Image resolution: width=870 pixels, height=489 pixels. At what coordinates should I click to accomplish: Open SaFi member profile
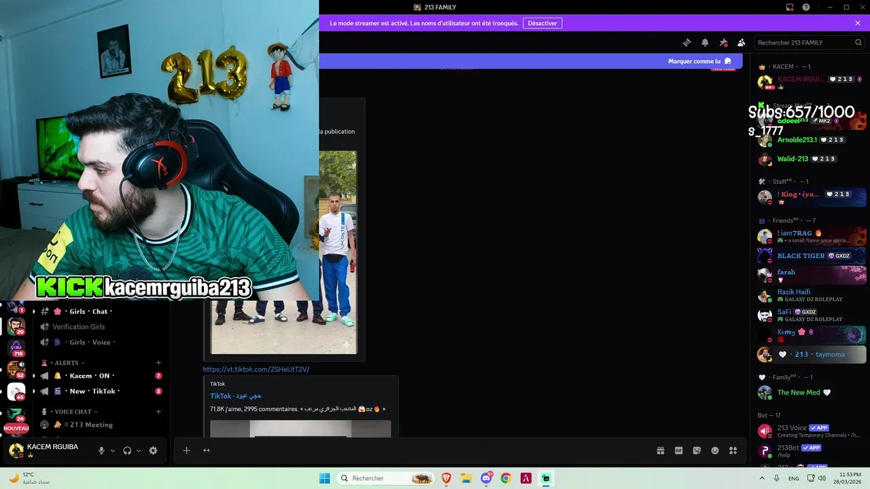pyautogui.click(x=812, y=315)
